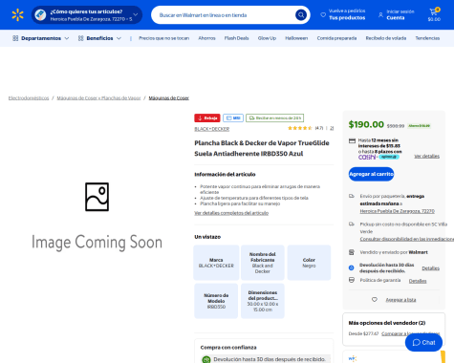Viewport: 454px width, 363px height.
Task: Click Ver detalles for financing
Action: (x=426, y=156)
